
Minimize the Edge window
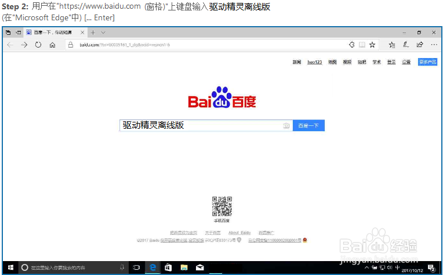click(404, 32)
